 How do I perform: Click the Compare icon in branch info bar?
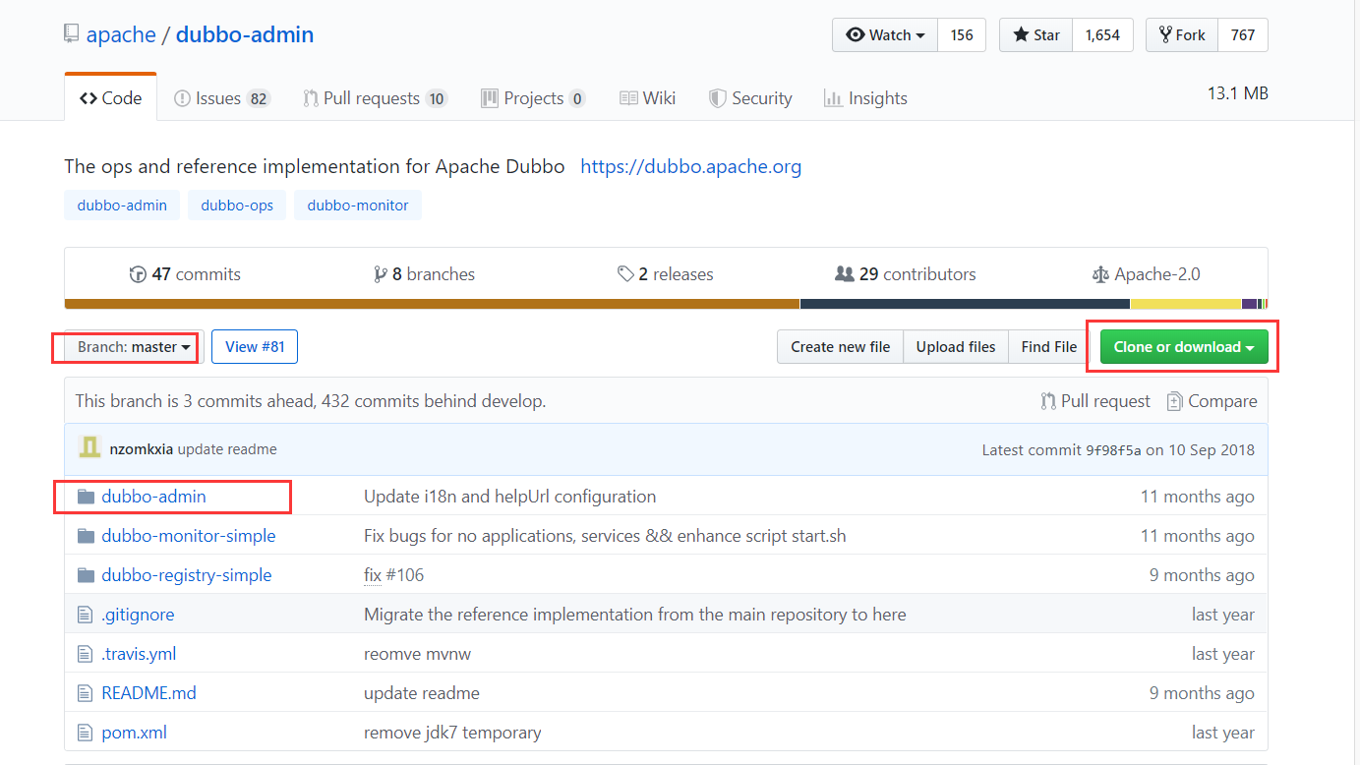click(x=1174, y=401)
